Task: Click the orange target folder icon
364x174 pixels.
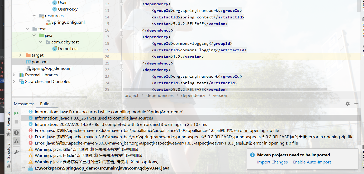Action: pos(28,55)
